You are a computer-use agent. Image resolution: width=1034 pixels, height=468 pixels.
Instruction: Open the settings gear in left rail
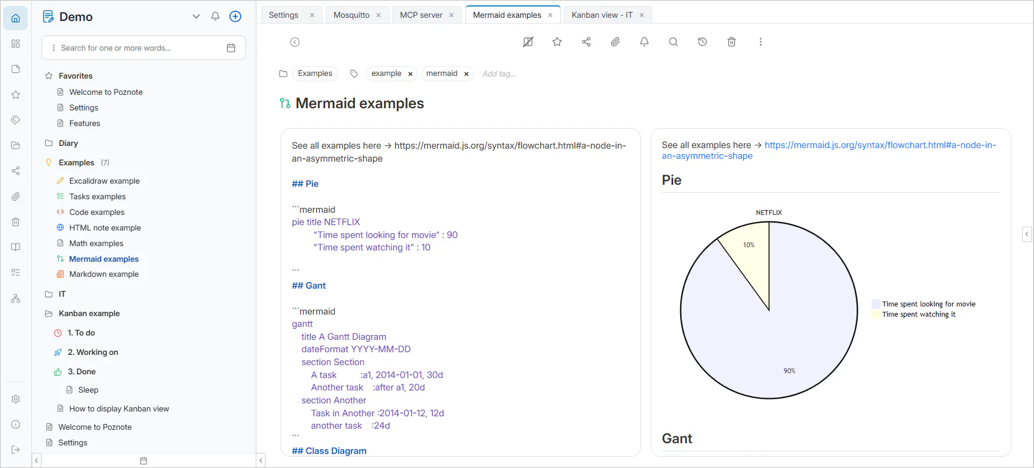[x=16, y=399]
